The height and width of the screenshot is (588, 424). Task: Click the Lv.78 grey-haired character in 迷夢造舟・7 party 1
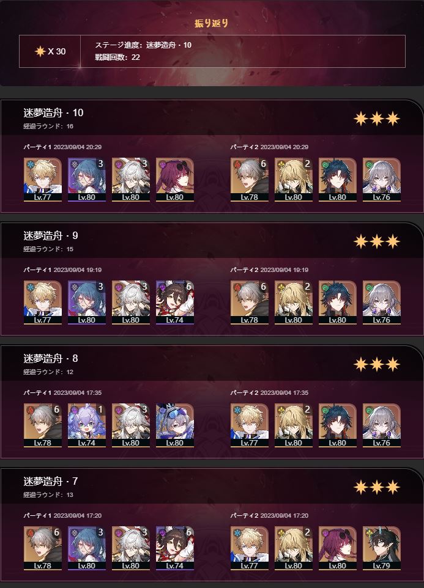(x=43, y=548)
